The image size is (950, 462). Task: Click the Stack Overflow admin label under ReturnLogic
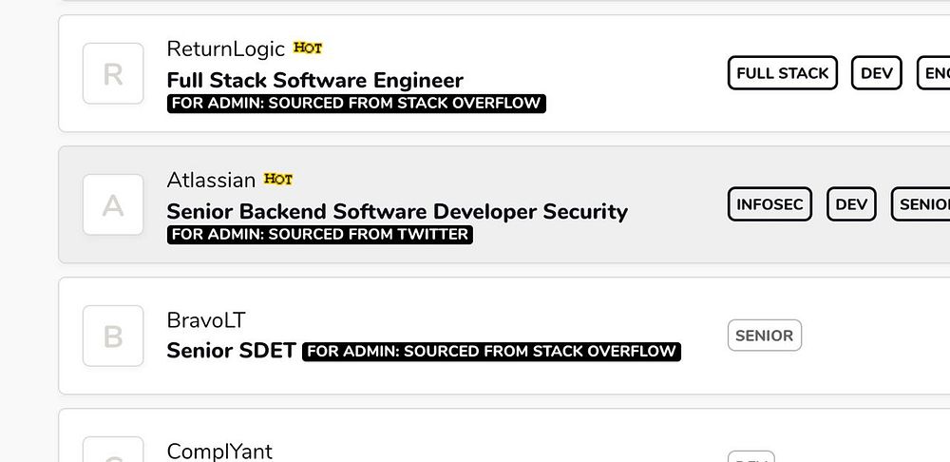(x=356, y=103)
